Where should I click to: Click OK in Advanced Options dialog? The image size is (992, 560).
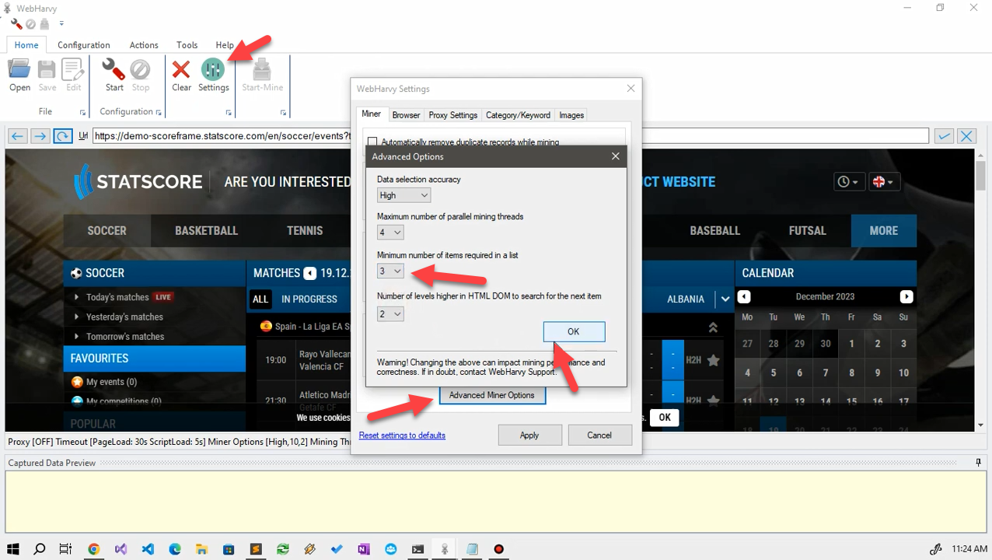pyautogui.click(x=573, y=331)
